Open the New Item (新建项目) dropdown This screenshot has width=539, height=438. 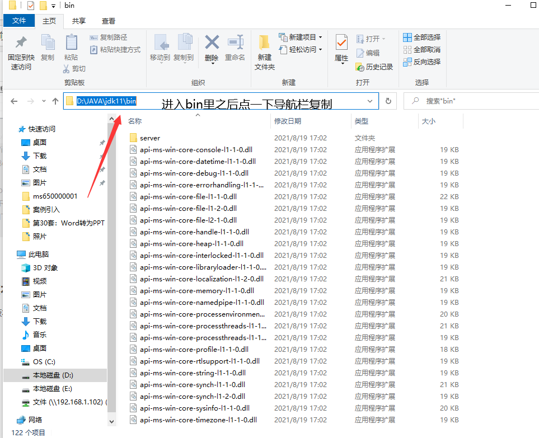(301, 37)
